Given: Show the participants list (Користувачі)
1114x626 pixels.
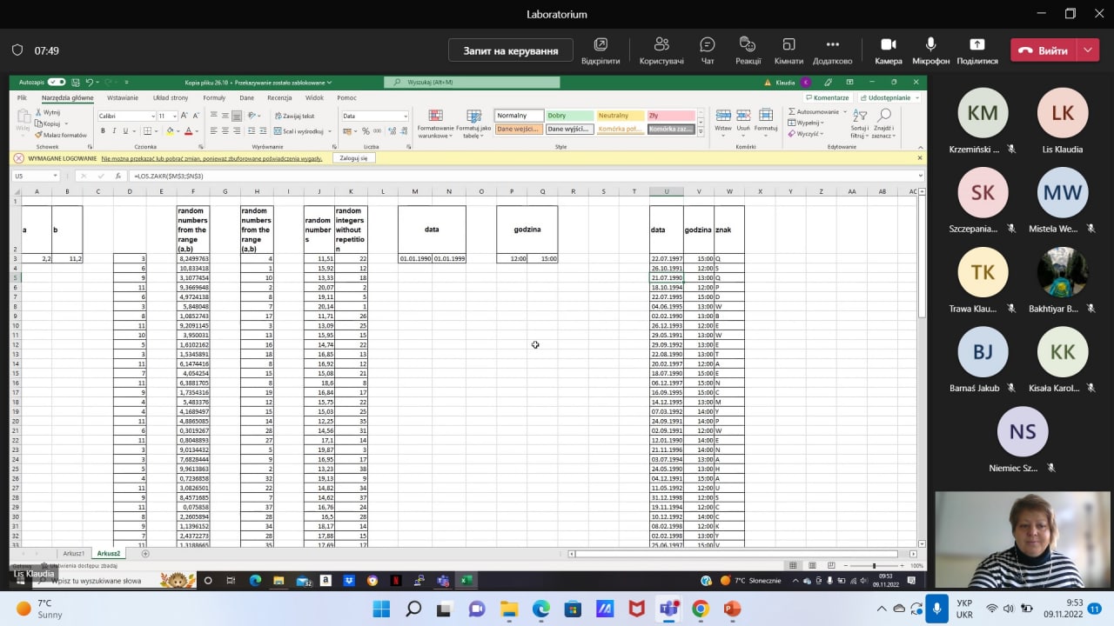Looking at the screenshot, I should pos(661,50).
